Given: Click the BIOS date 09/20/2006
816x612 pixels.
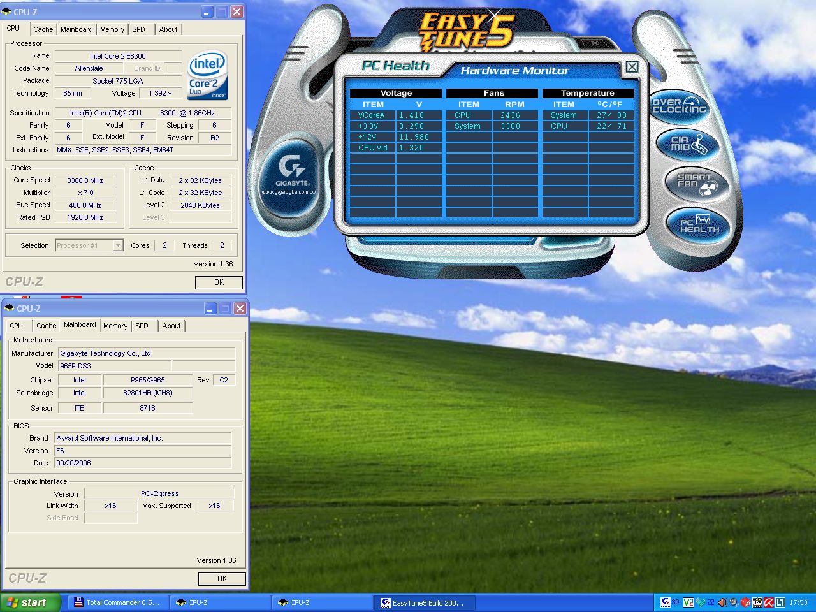Looking at the screenshot, I should pyautogui.click(x=143, y=463).
